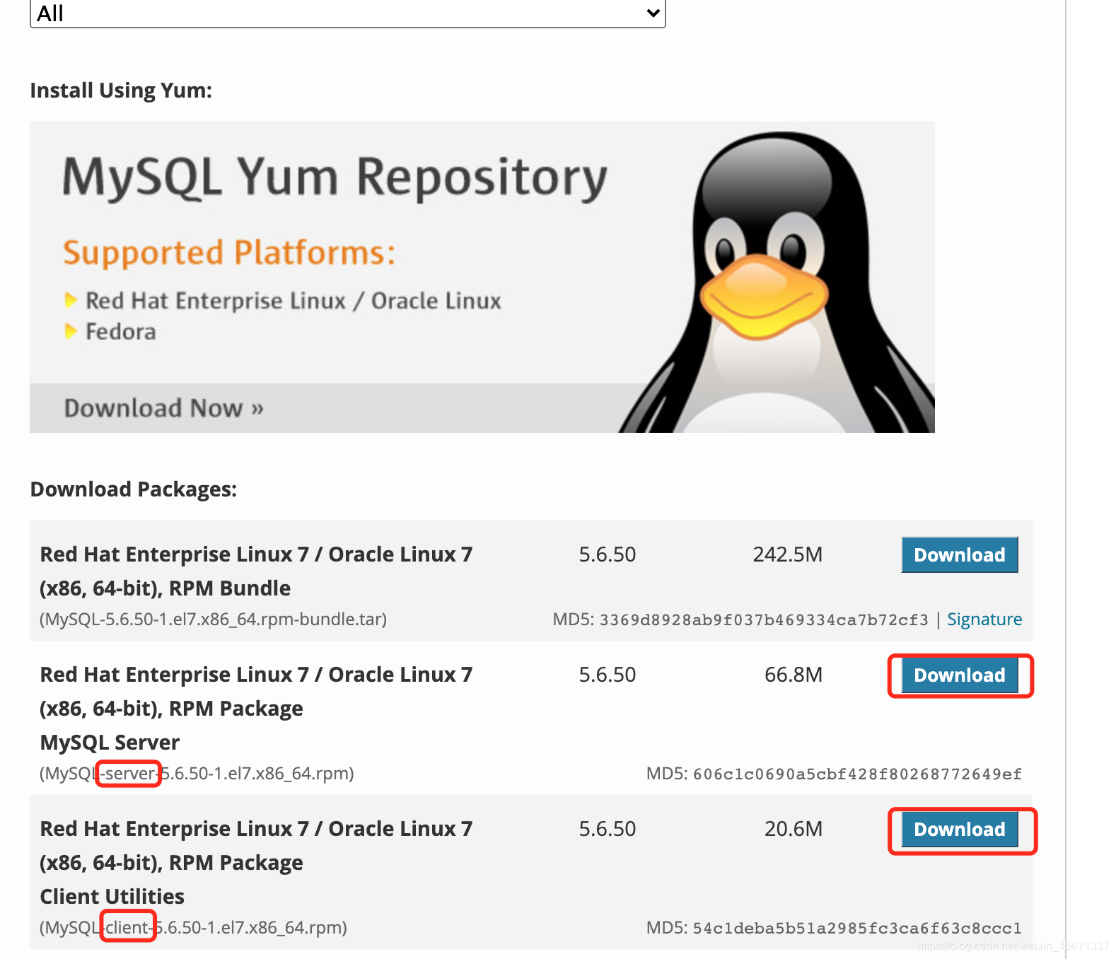The height and width of the screenshot is (959, 1116).
Task: Click the 'Download Packages:' heading
Action: click(x=134, y=489)
